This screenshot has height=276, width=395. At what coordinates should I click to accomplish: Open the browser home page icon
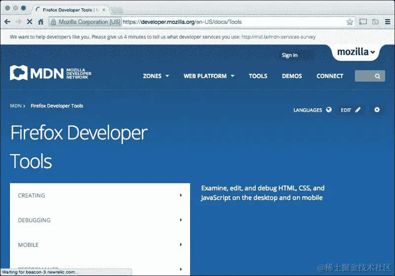click(41, 22)
